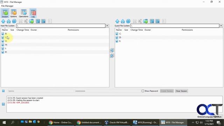Close the log panel with X icon
This screenshot has height=126, width=224.
pyautogui.click(x=3, y=104)
